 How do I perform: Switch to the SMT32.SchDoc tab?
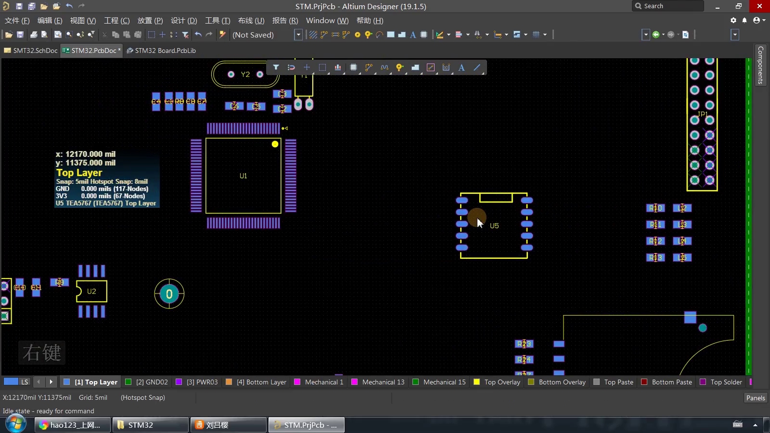(x=30, y=51)
